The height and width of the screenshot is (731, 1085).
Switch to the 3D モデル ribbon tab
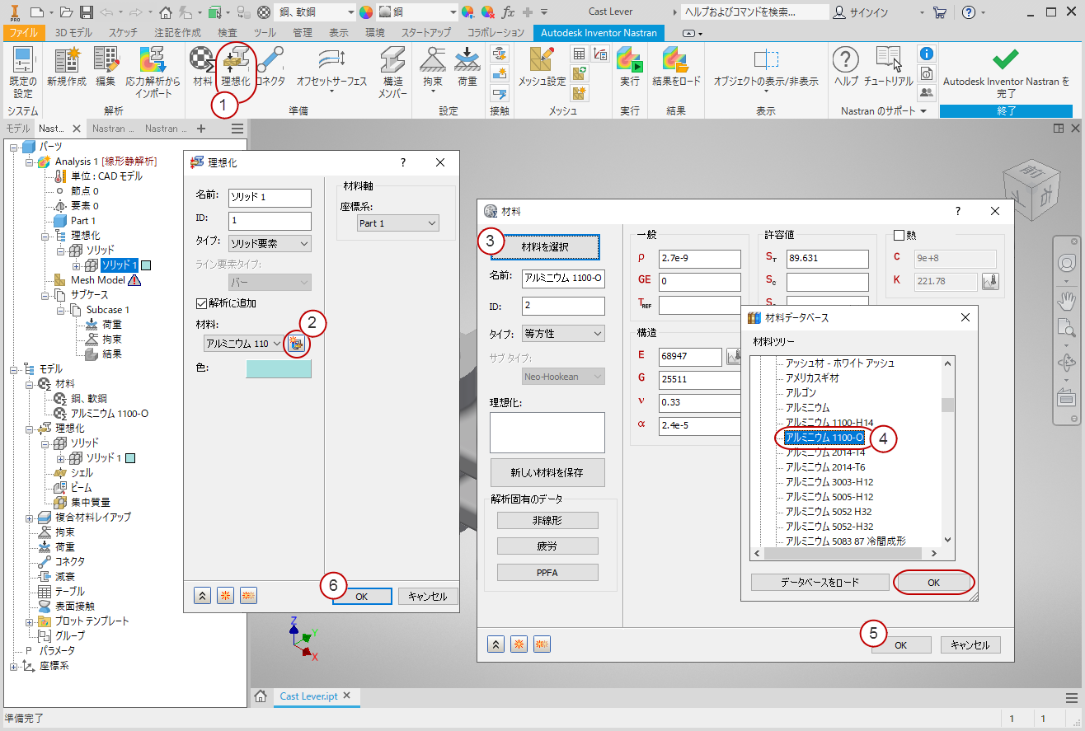[73, 33]
